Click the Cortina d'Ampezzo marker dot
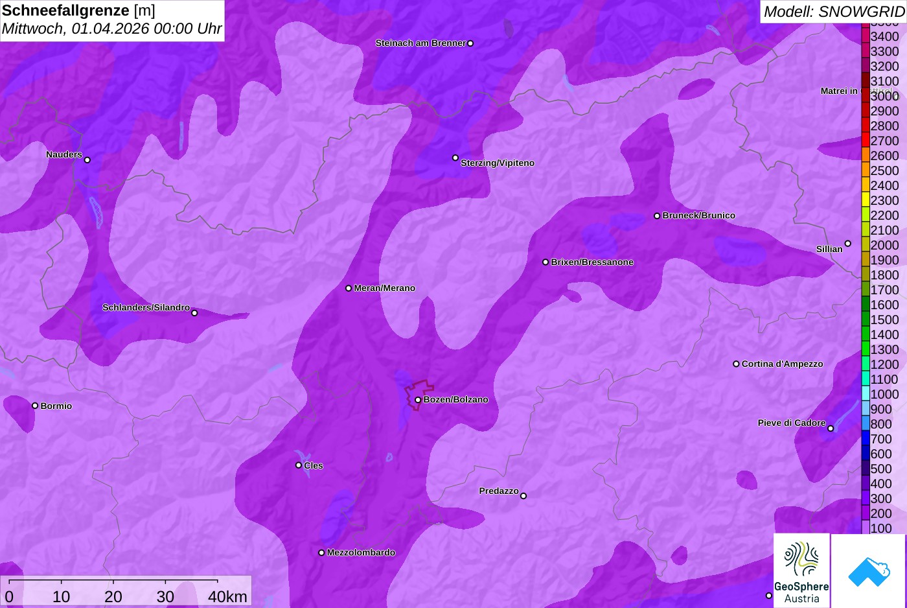The height and width of the screenshot is (608, 907). 736,364
